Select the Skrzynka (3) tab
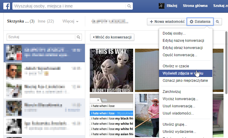The image size is (228, 138). (x=21, y=21)
